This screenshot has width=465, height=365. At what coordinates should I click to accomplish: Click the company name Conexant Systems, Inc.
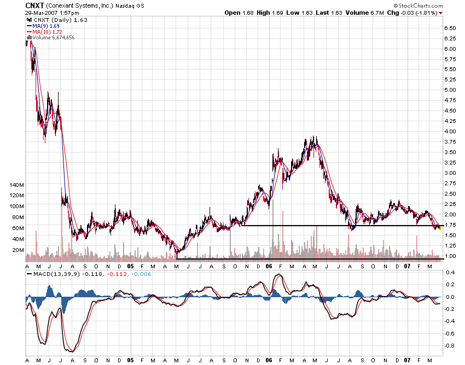pos(79,6)
